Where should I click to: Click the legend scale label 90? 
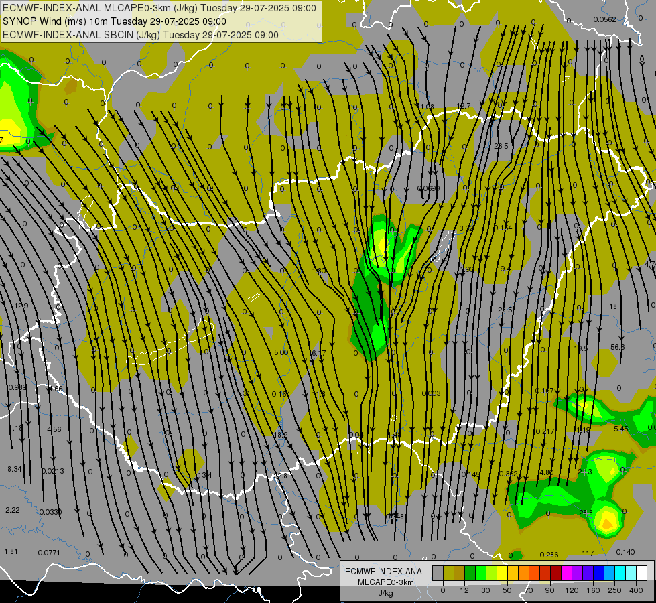[549, 590]
